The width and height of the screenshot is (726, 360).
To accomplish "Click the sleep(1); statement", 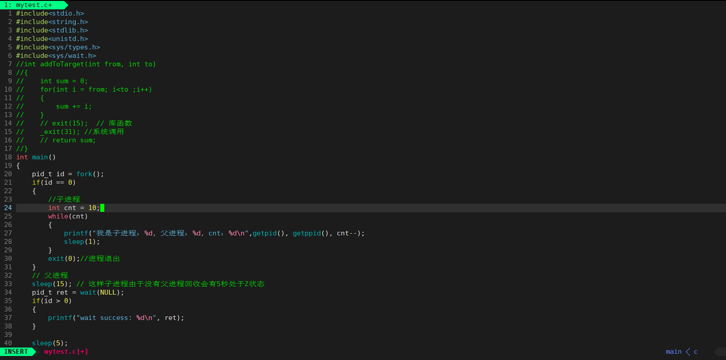I will [x=82, y=242].
